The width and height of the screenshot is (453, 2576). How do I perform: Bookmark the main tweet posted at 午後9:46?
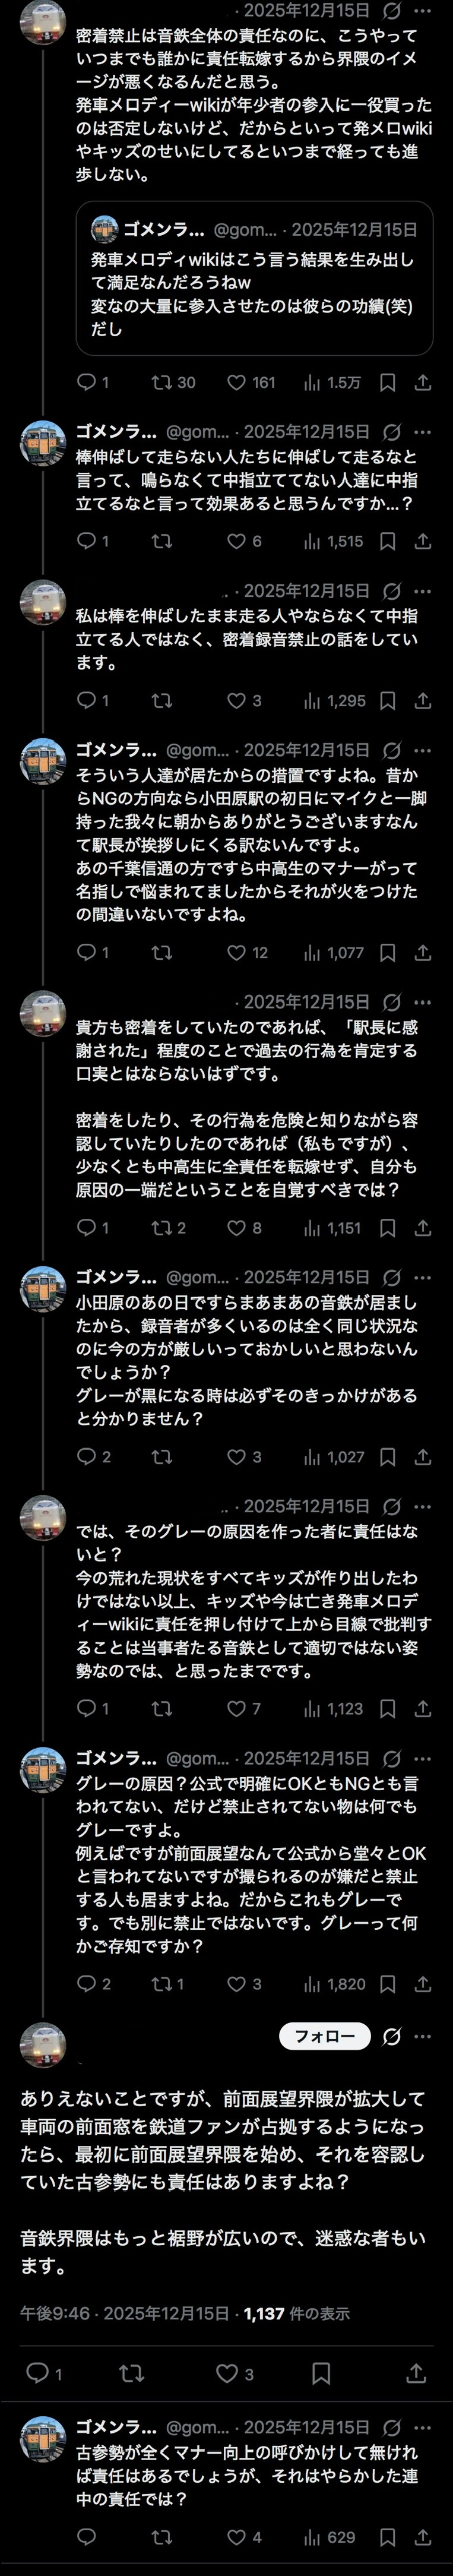(x=321, y=2372)
